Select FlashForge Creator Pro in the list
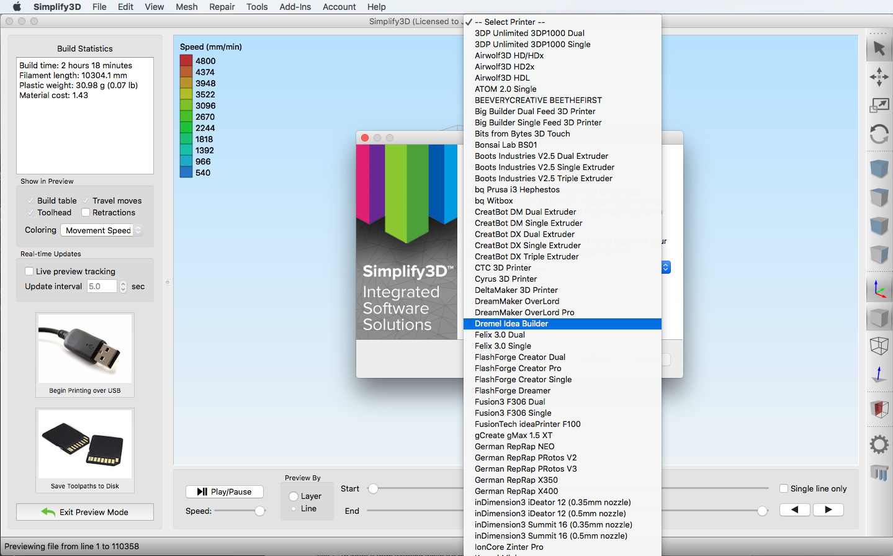Viewport: 893px width, 556px height. (518, 369)
